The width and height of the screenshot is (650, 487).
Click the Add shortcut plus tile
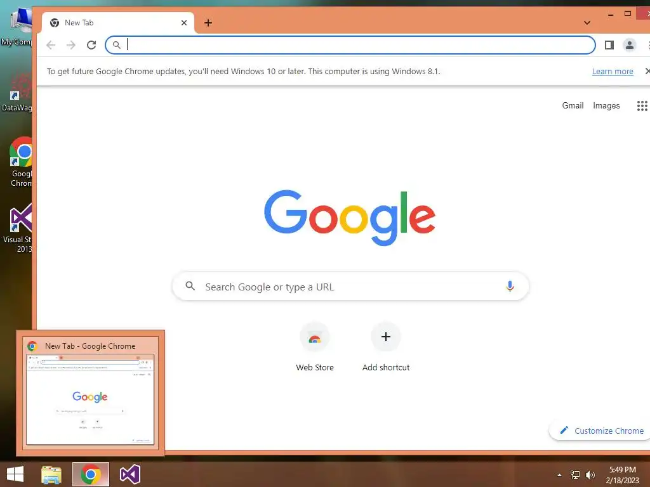385,337
